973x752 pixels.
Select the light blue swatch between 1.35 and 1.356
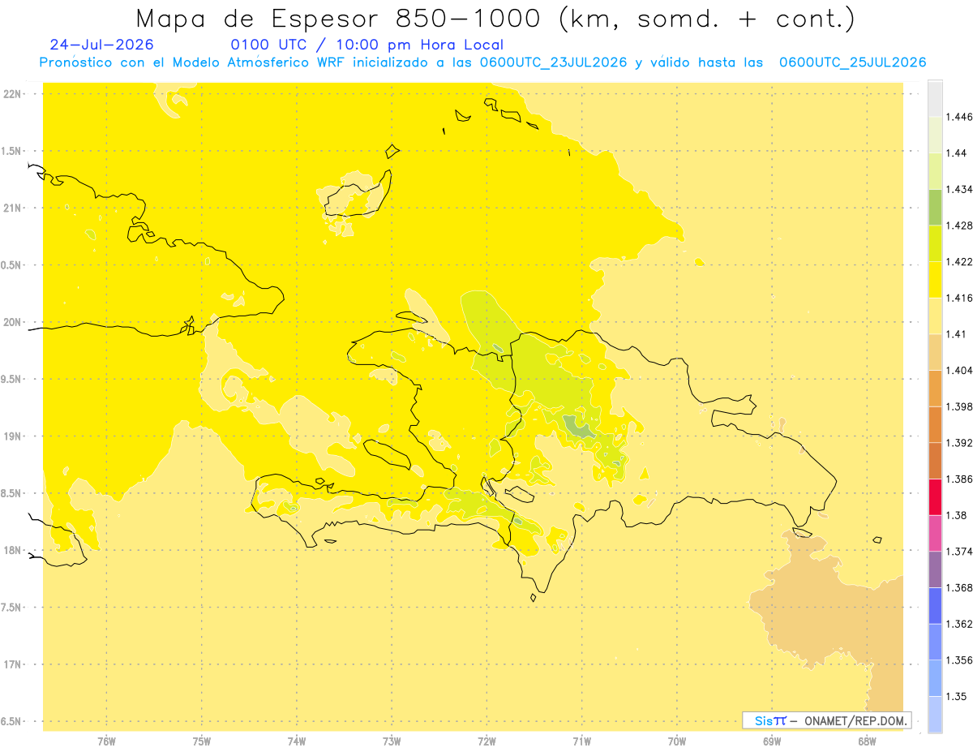[x=935, y=678]
